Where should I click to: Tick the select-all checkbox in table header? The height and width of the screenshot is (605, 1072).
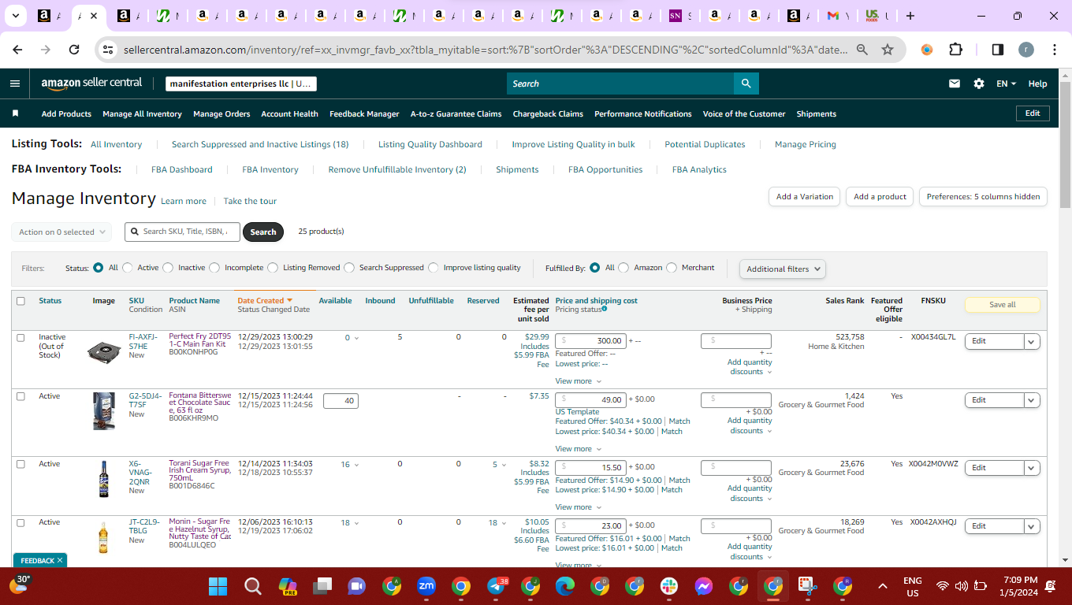tap(20, 301)
